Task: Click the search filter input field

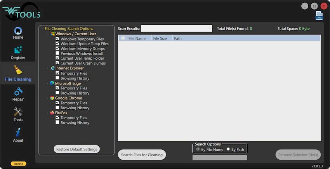Action: pyautogui.click(x=219, y=157)
